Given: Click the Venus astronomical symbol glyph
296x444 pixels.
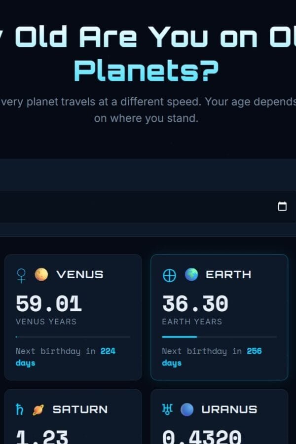Looking at the screenshot, I should (22, 275).
